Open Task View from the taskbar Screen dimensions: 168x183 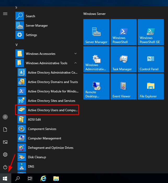[x=30, y=179]
